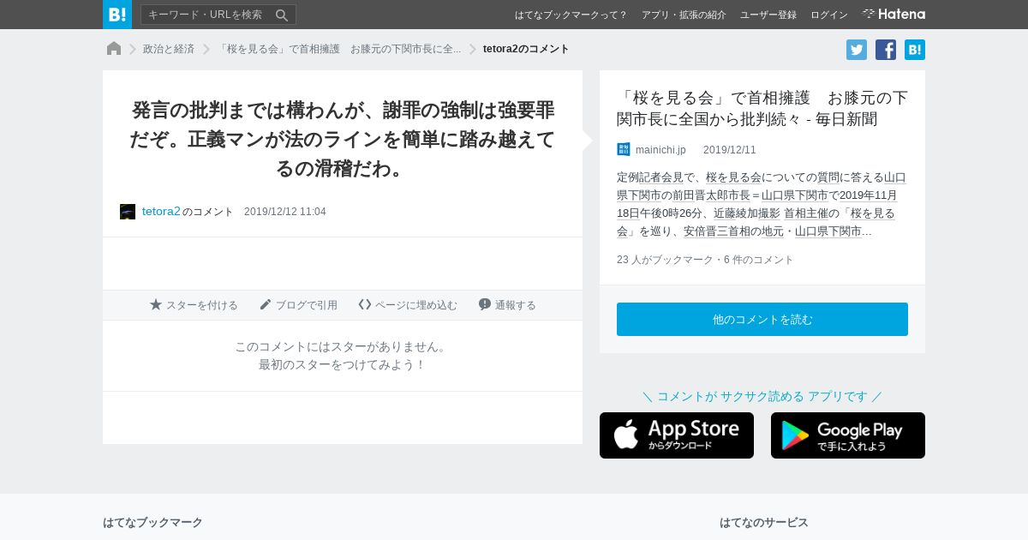
Task: Click the article date 2019/12/11
Action: 730,150
